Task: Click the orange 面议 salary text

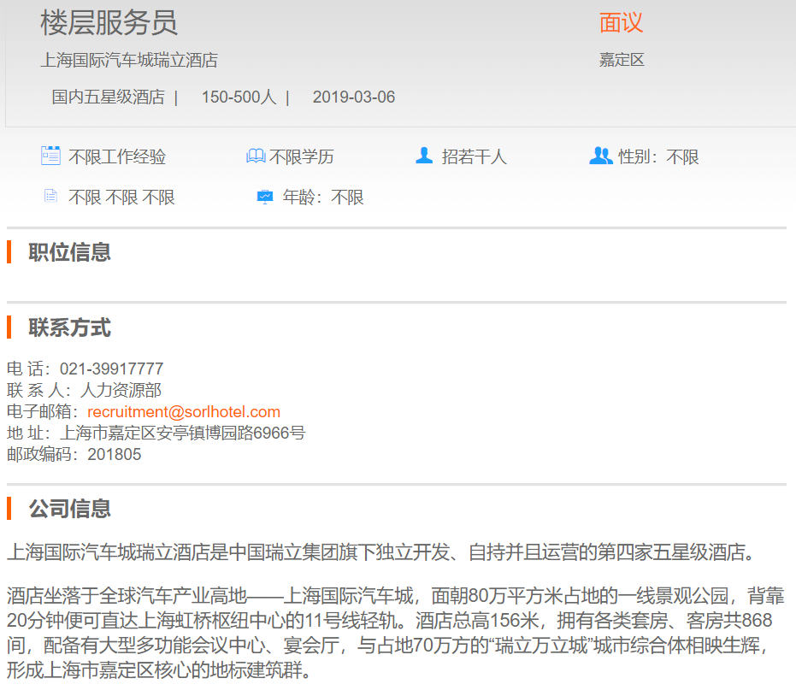Action: (x=621, y=23)
